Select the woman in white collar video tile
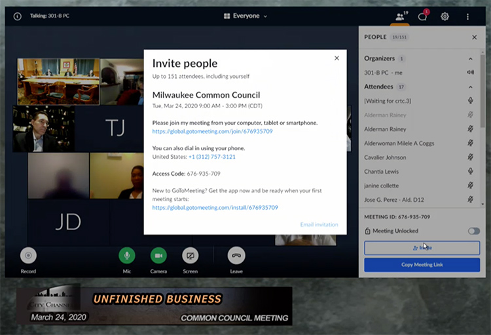The image size is (491, 335). point(117,176)
